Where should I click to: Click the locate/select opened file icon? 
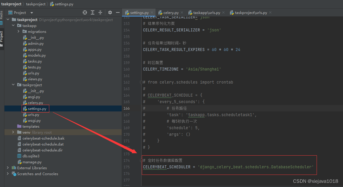(85, 12)
